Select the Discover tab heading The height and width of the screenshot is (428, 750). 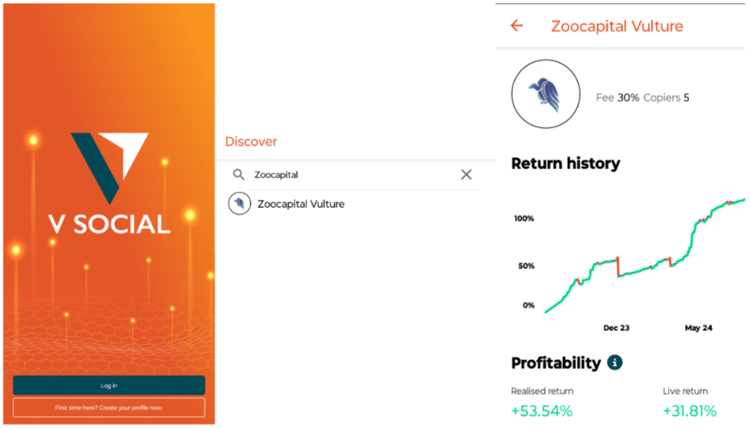pos(251,142)
